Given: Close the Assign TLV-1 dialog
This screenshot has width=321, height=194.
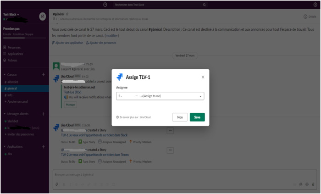Looking at the screenshot, I should (203, 77).
